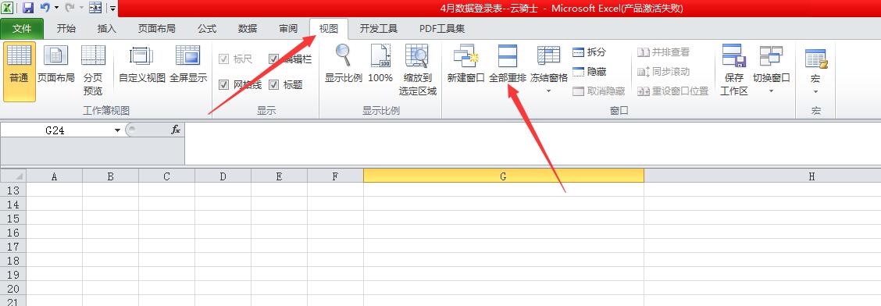Select row 13 header

(x=13, y=190)
